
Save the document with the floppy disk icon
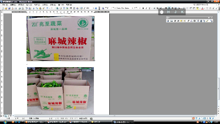tap(9, 8)
